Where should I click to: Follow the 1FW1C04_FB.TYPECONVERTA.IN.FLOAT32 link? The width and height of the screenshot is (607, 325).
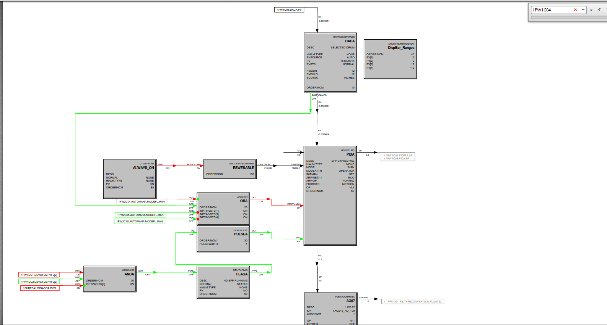[413, 302]
